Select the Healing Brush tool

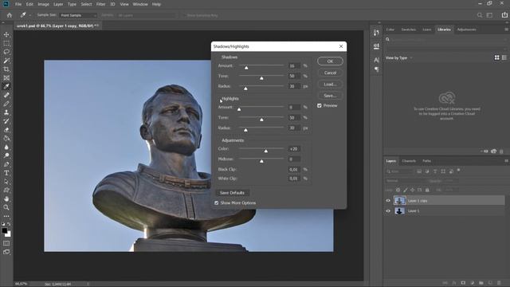6,95
